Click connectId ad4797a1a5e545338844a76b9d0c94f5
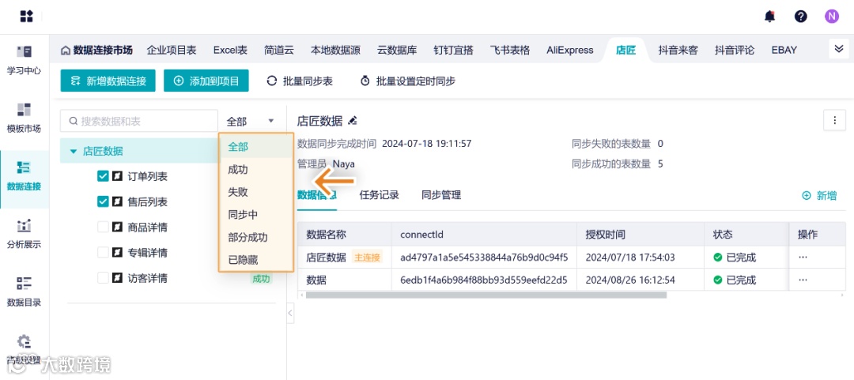 point(484,257)
